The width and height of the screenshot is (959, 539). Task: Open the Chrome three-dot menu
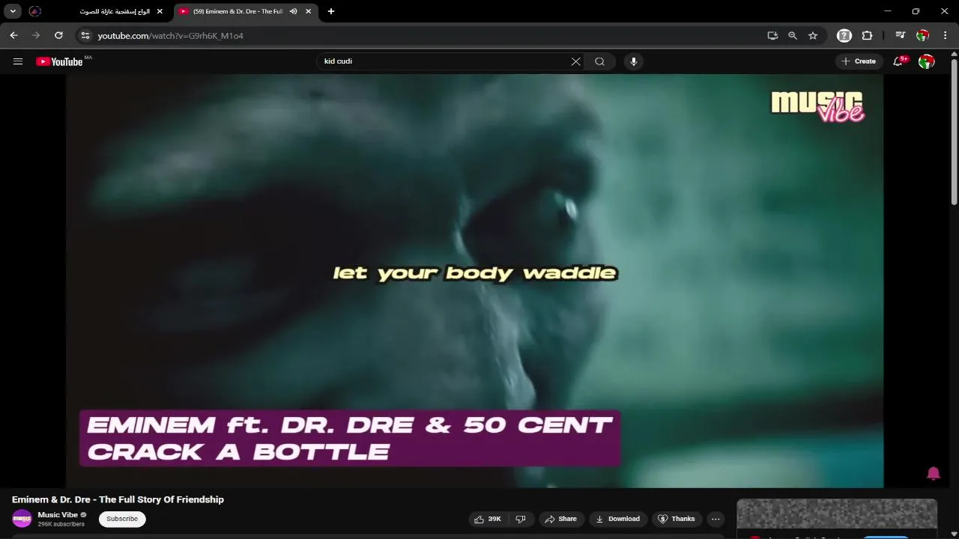pos(945,35)
